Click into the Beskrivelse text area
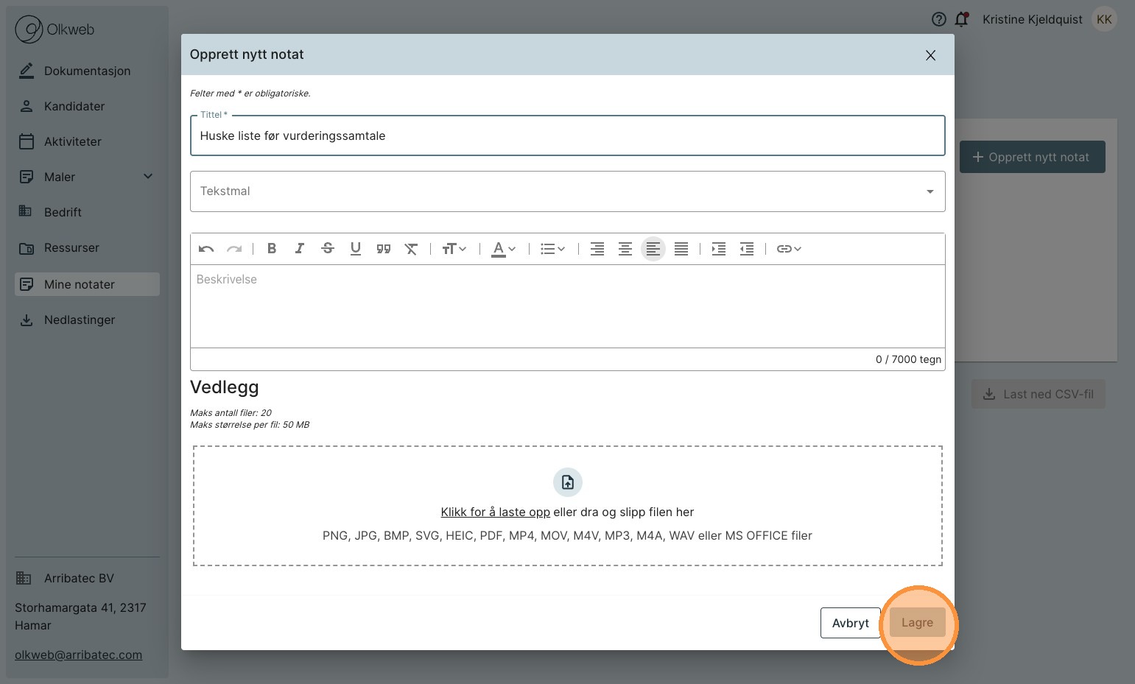The width and height of the screenshot is (1135, 684). 567,306
